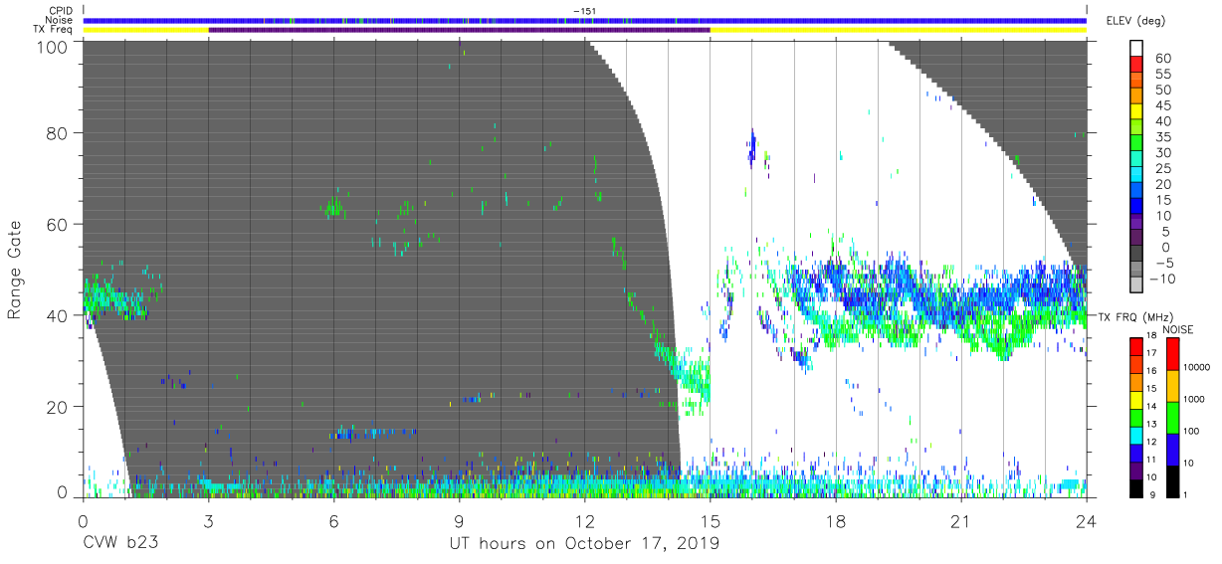Click the blue Noise strip above the plot
Screen dimensions: 1222x564
tap(585, 20)
